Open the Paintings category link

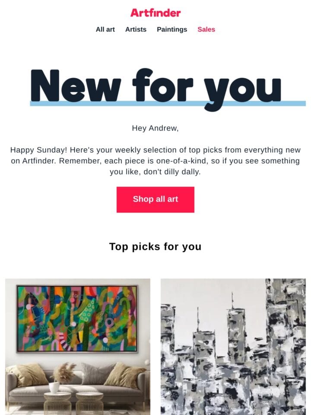[x=172, y=29]
